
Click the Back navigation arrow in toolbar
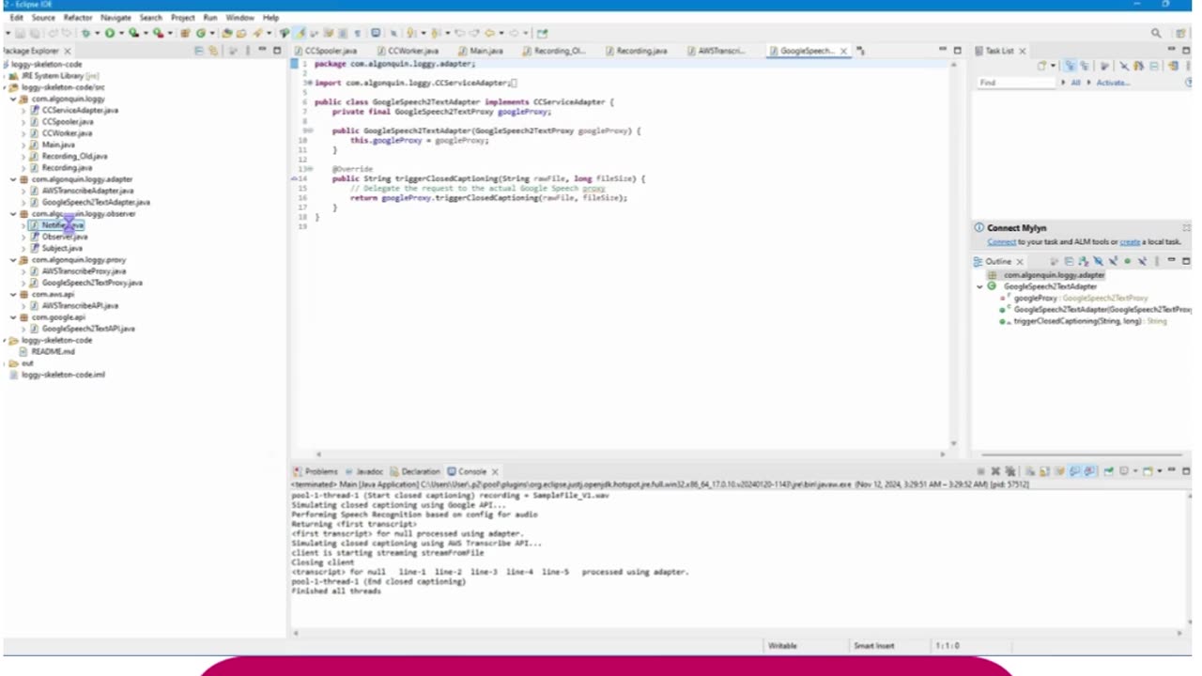point(489,33)
